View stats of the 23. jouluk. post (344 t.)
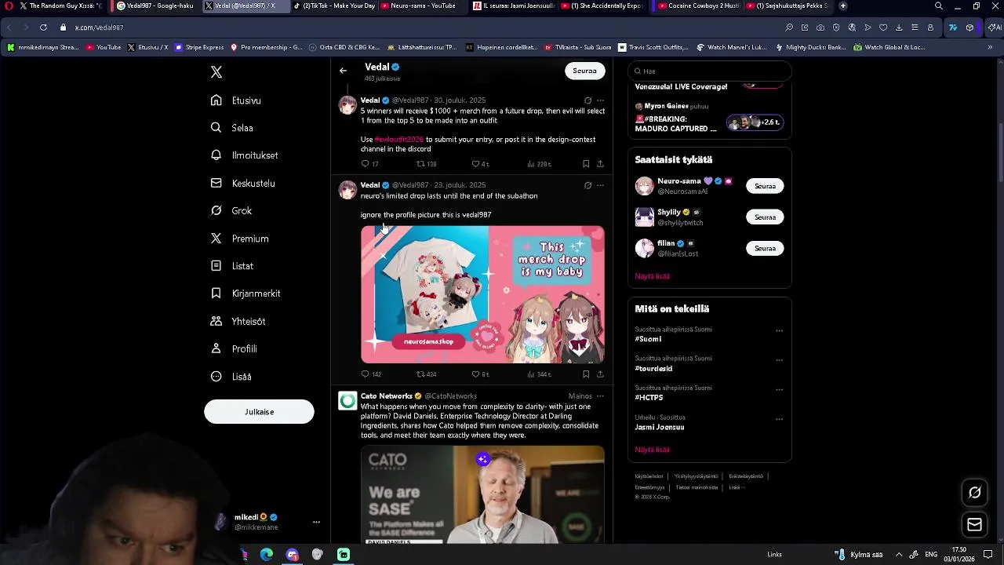 [539, 374]
